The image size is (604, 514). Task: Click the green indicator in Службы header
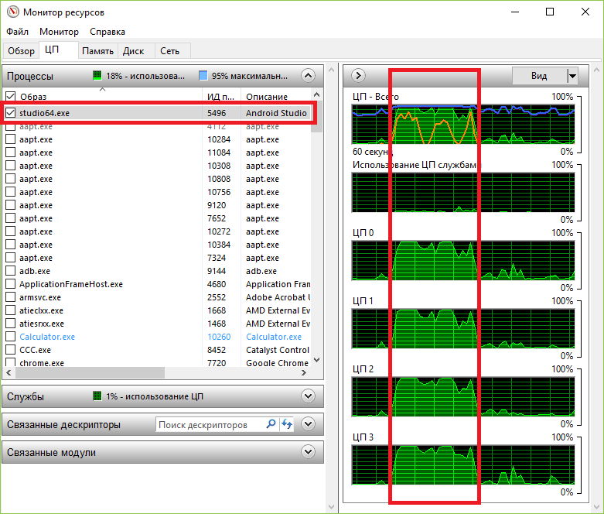click(97, 396)
